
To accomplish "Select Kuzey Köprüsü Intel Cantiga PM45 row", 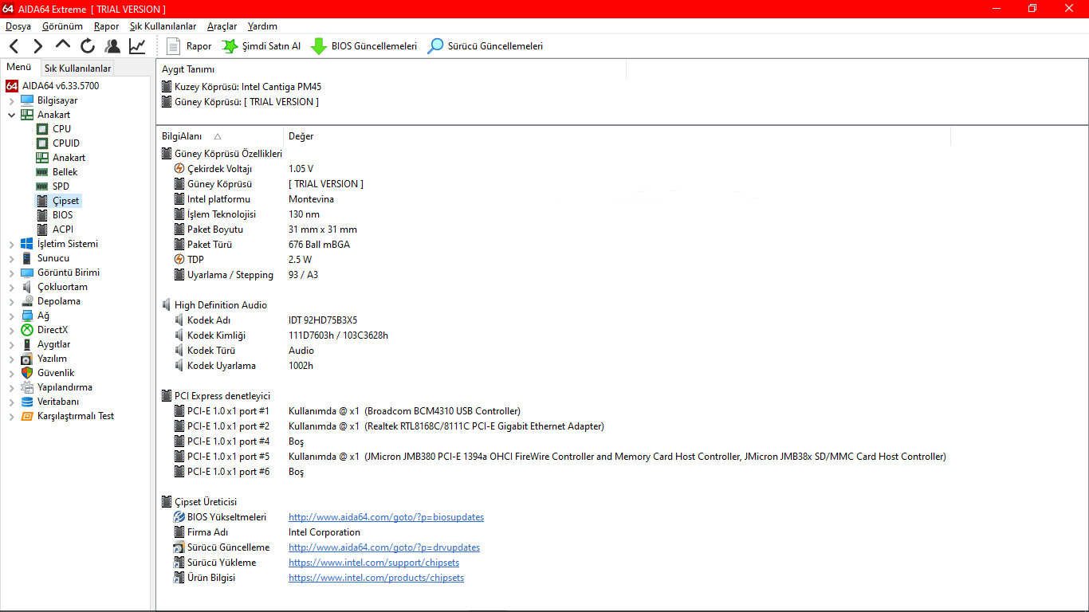I will pos(242,87).
